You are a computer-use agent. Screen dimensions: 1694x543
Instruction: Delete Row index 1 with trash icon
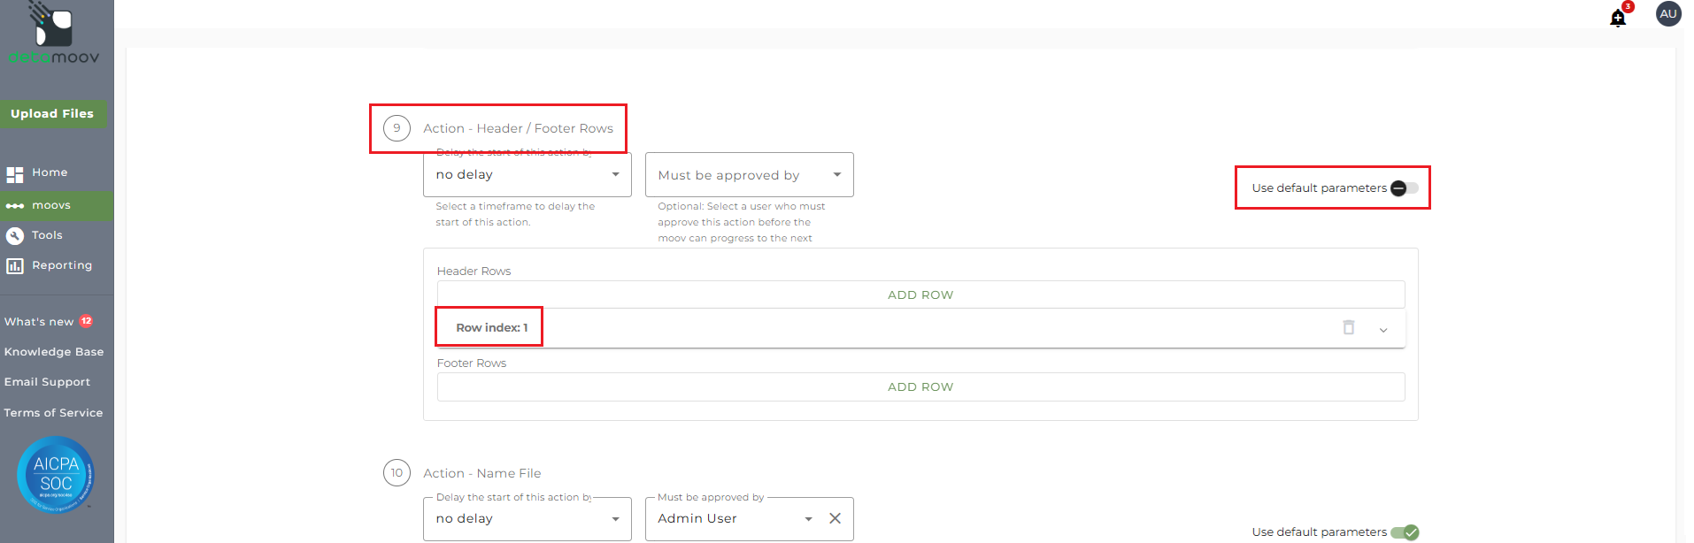1349,327
